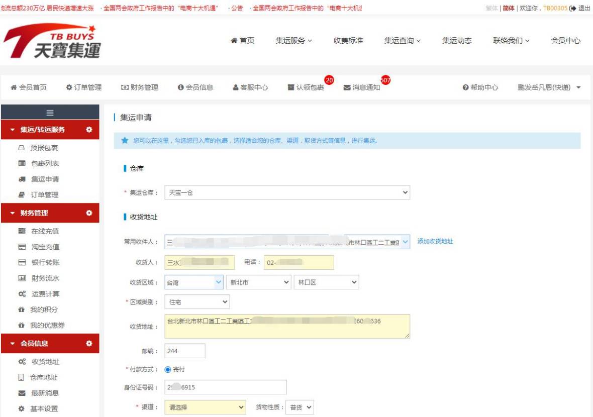
Task: Click the chart icon next to 财务流水
Action: pyautogui.click(x=22, y=278)
